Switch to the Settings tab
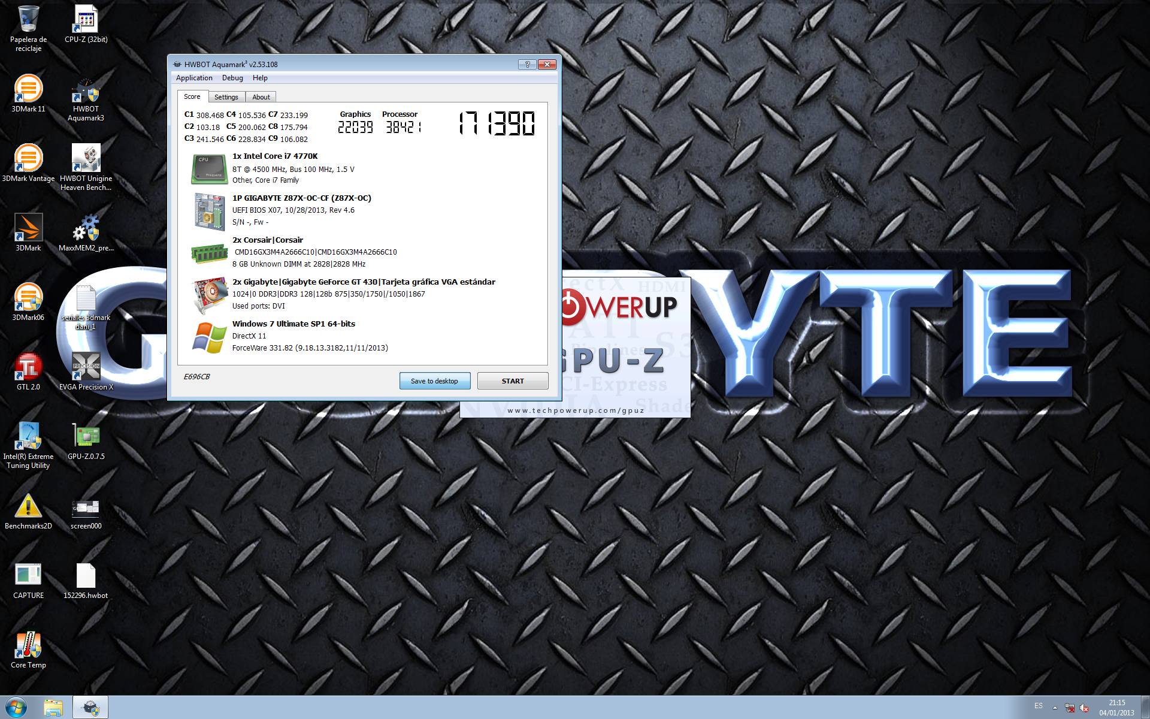Image resolution: width=1150 pixels, height=719 pixels. [226, 97]
